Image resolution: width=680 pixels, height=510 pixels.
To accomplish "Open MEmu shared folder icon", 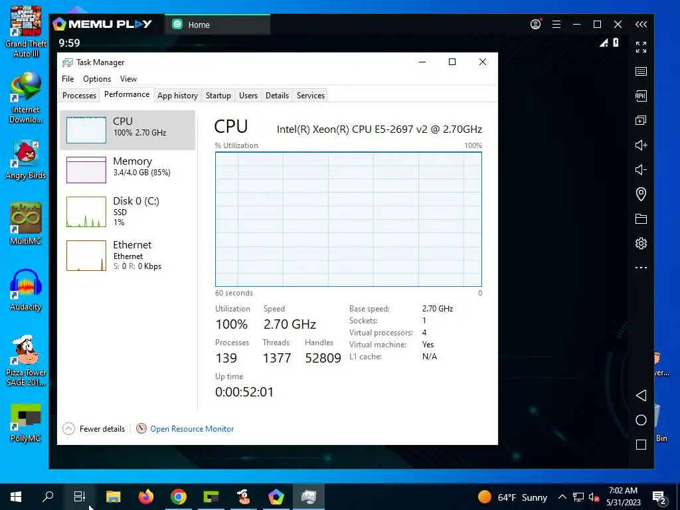I will click(641, 218).
